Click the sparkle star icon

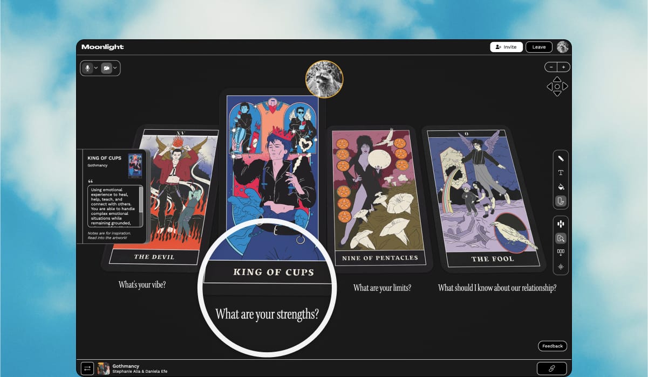[x=561, y=267]
